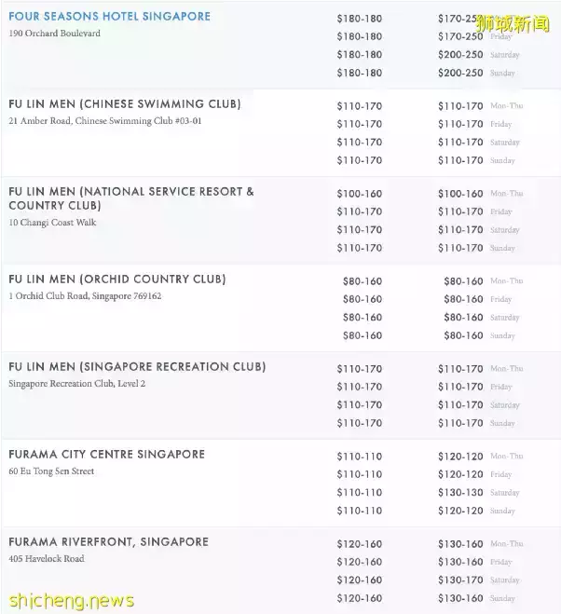561x614 pixels.
Task: Click the 405 Havelock Road address
Action: pyautogui.click(x=46, y=559)
